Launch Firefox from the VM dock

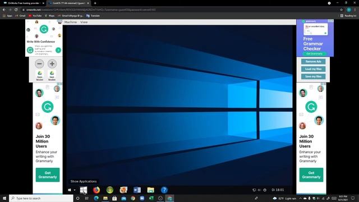tap(96, 190)
